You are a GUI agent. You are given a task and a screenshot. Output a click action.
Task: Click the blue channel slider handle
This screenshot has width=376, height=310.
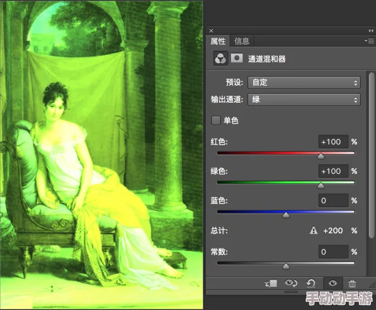click(x=286, y=215)
